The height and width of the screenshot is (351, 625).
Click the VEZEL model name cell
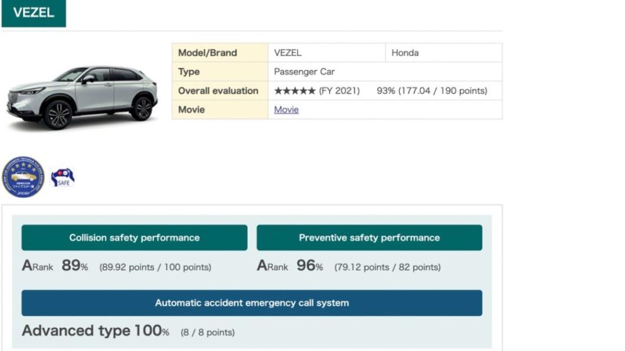[327, 52]
